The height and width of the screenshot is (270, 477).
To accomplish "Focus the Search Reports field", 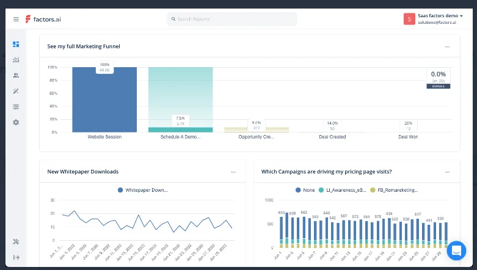I will pyautogui.click(x=232, y=19).
